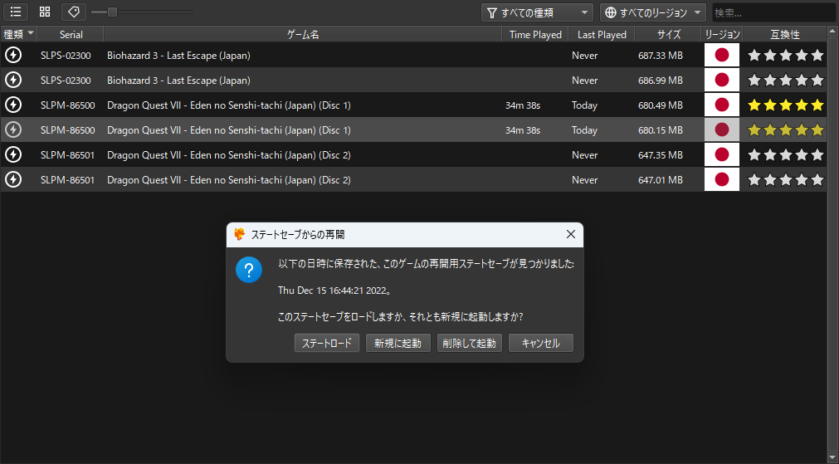Click serial SLPM-86500 in the 680.49 MB row
The height and width of the screenshot is (464, 839).
[x=68, y=105]
